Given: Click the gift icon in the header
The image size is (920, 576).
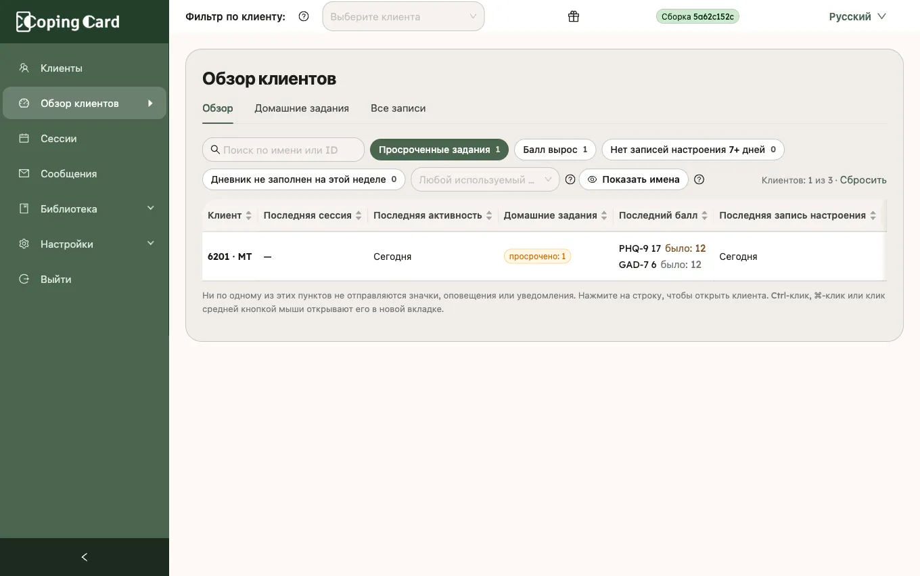Looking at the screenshot, I should [574, 16].
